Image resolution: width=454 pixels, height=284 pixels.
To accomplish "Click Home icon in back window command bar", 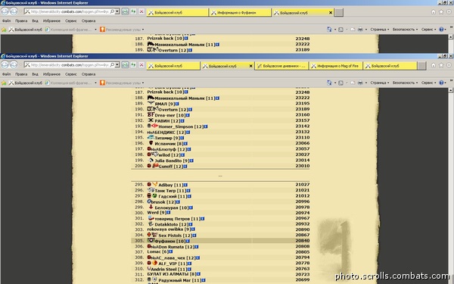I will coord(329,30).
